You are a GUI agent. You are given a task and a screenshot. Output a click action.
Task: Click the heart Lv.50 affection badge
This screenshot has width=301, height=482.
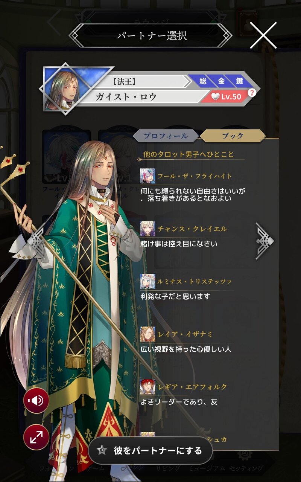[226, 97]
